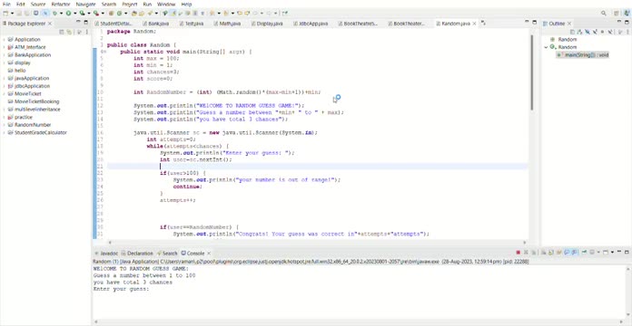Toggle Link with Editor in Package Explorer
Viewport: 632px width, 326px height.
coord(69,33)
